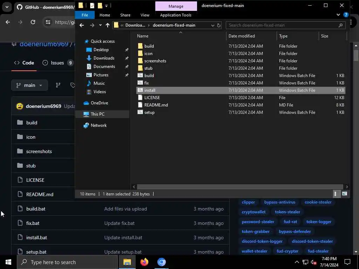The width and height of the screenshot is (359, 269).
Task: Open the notification center icon
Action: coord(347,262)
